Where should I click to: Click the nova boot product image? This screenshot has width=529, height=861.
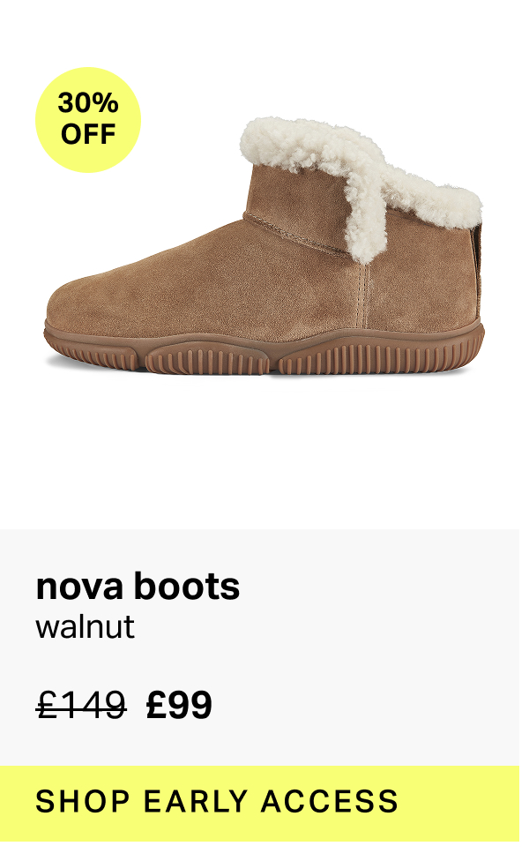(x=264, y=246)
